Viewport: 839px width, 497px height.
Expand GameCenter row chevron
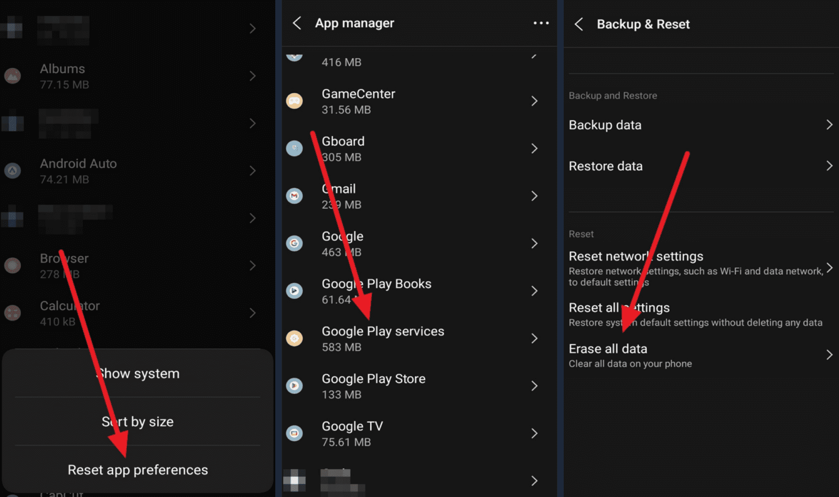(534, 101)
